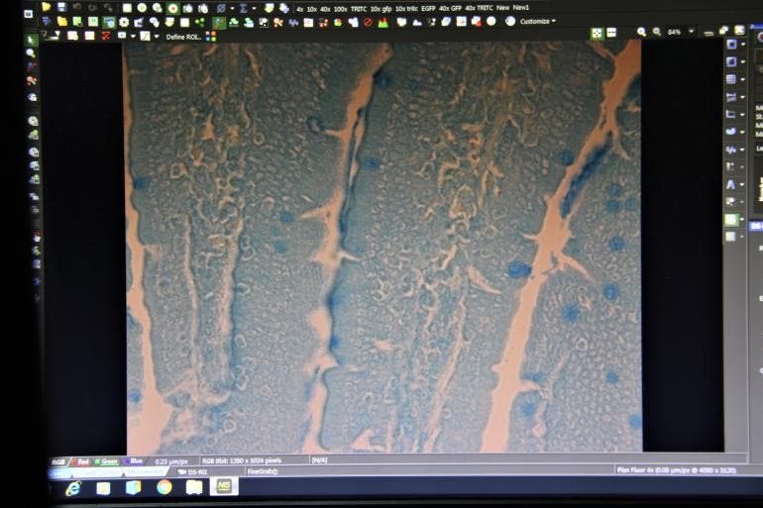This screenshot has height=508, width=763.
Task: Toggle the Blue channel tab
Action: click(x=135, y=460)
